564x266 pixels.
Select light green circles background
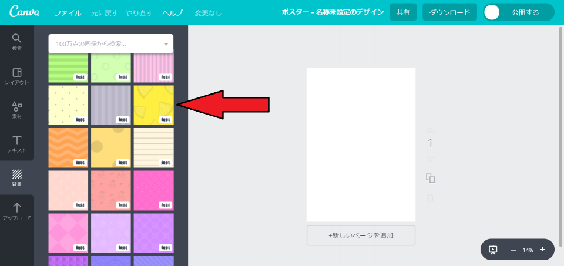click(x=111, y=68)
